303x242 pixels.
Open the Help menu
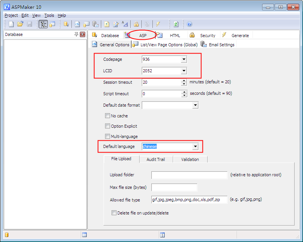point(62,15)
